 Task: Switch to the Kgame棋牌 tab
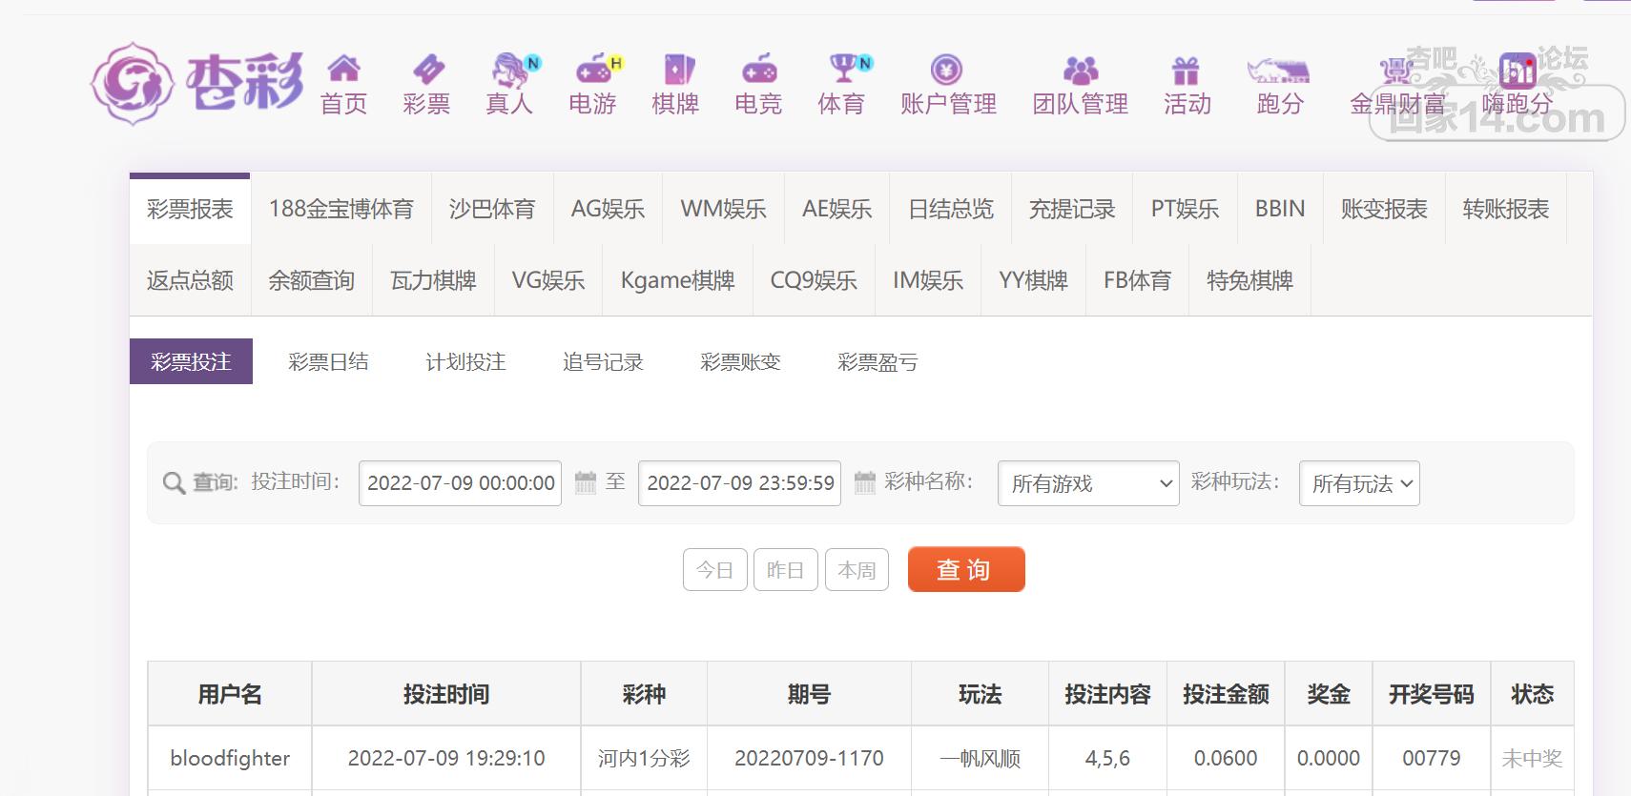(x=677, y=280)
